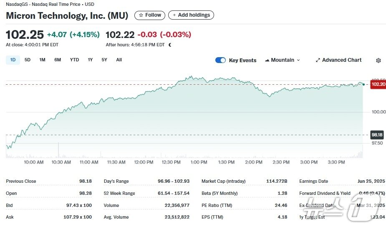Click the star icon in Follow
Screen dimensions: 386x227
(x=141, y=15)
